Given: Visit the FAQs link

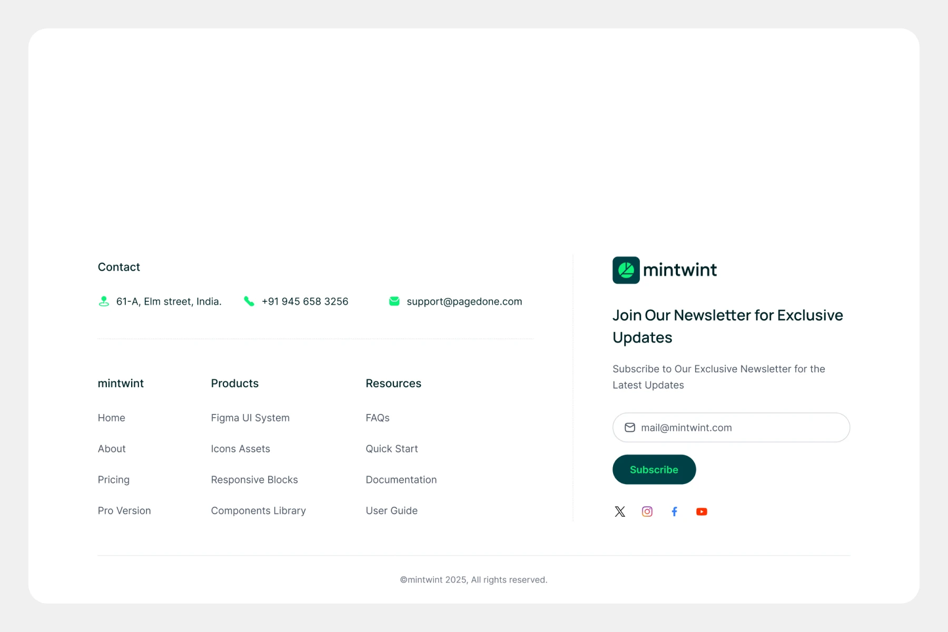Looking at the screenshot, I should pyautogui.click(x=377, y=418).
